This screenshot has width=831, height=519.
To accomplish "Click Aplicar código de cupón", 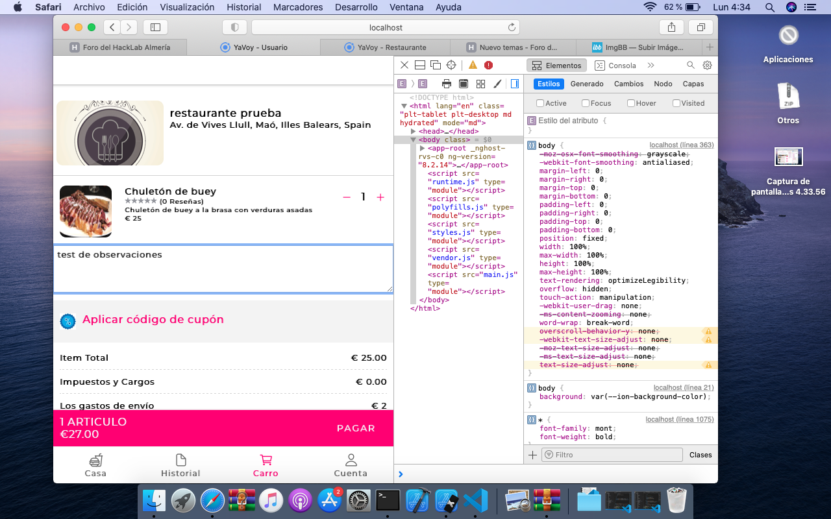I will [x=153, y=320].
